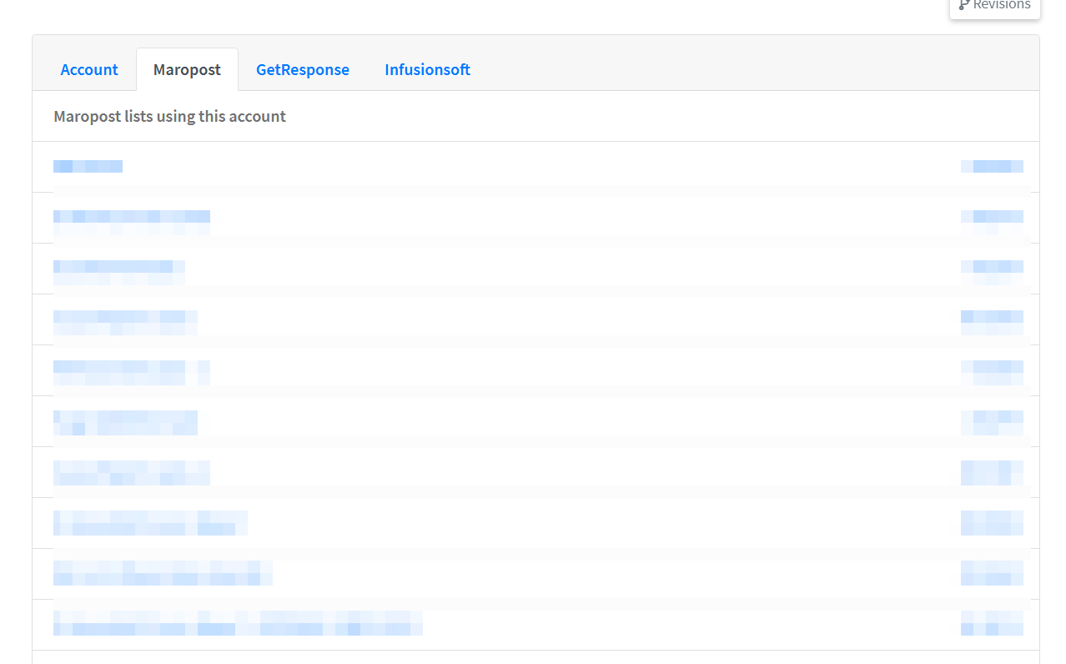
Task: Go to the Infusionsoft tab
Action: tap(427, 70)
